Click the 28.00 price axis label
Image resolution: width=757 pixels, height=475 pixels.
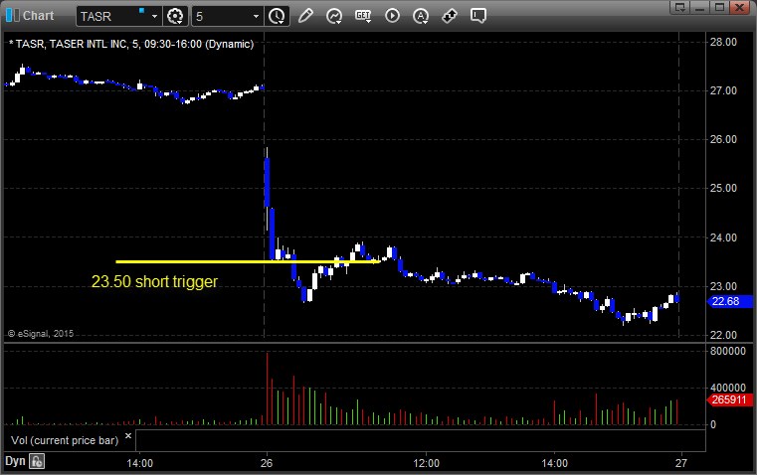click(x=723, y=42)
